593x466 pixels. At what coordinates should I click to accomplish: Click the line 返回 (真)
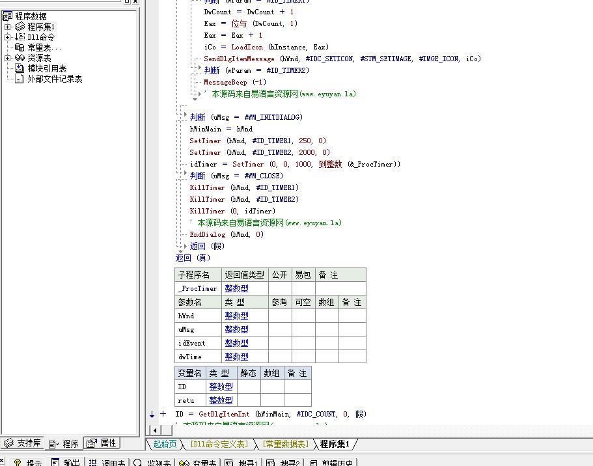tap(193, 258)
